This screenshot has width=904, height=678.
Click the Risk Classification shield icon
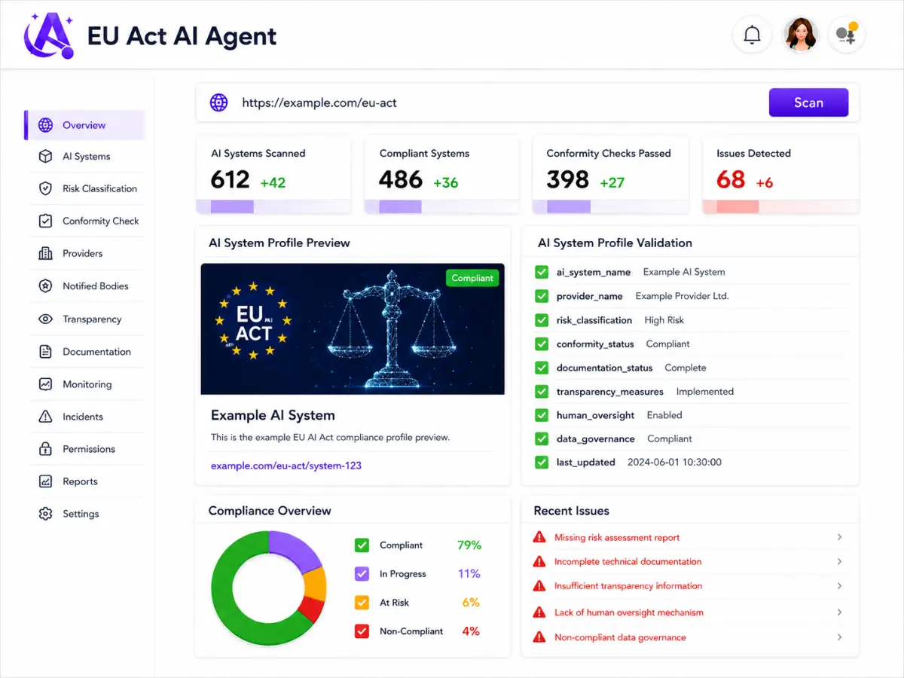coord(45,188)
